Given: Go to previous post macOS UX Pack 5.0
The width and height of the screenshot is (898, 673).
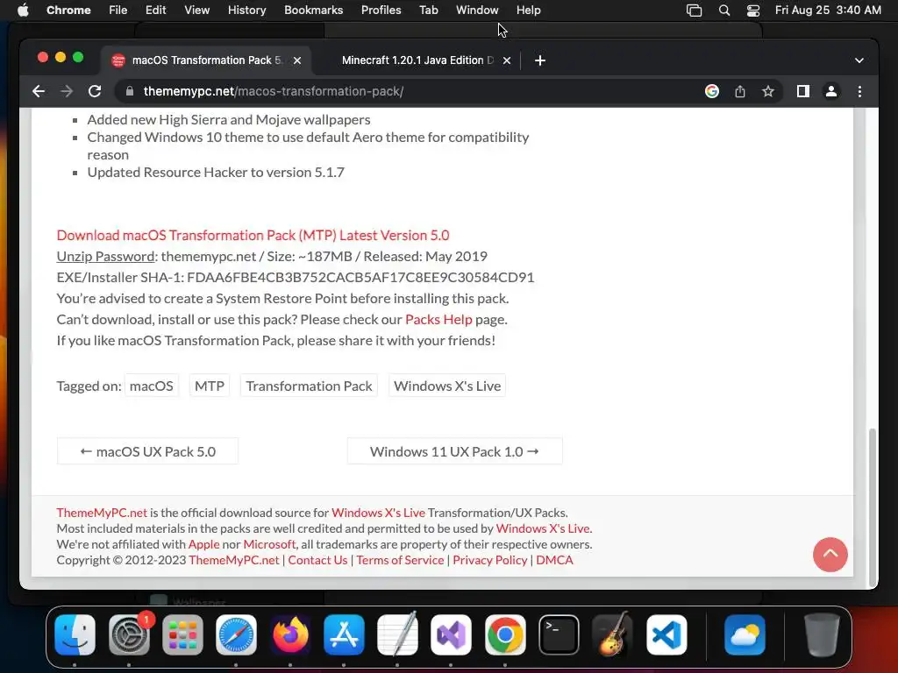Looking at the screenshot, I should click(147, 451).
